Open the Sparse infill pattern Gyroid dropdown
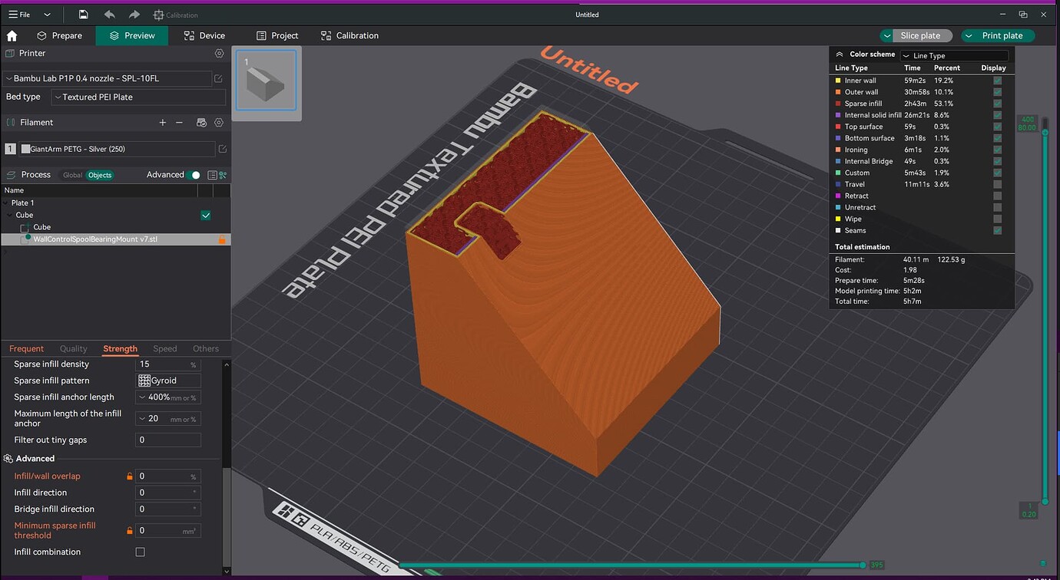The height and width of the screenshot is (580, 1060). tap(168, 381)
